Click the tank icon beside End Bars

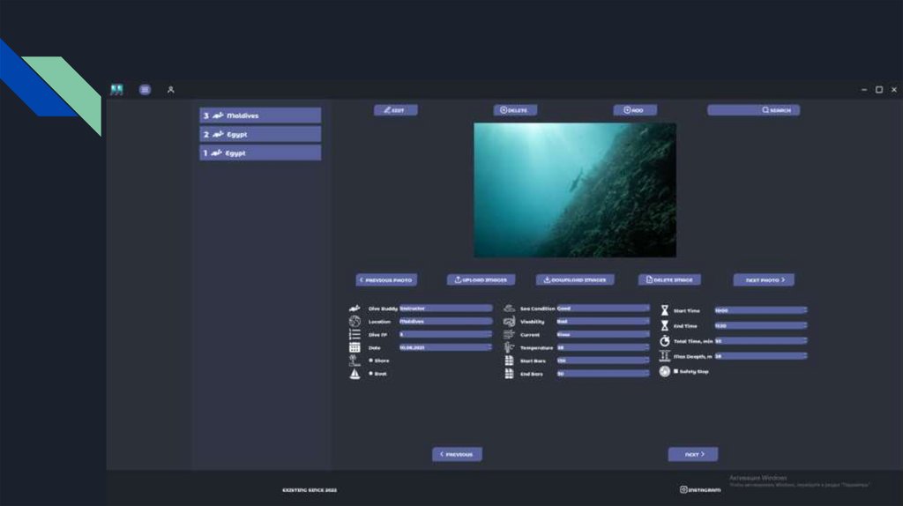[509, 374]
